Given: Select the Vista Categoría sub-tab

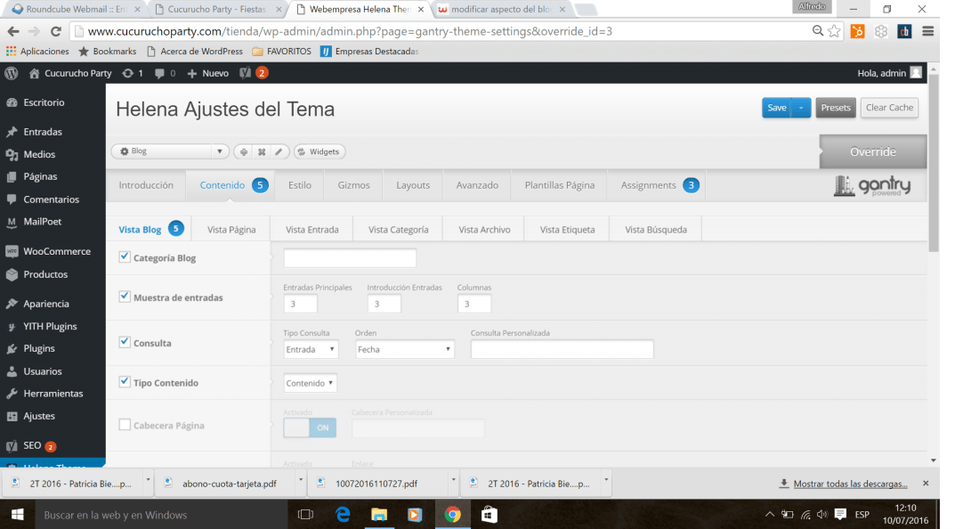Looking at the screenshot, I should 399,230.
